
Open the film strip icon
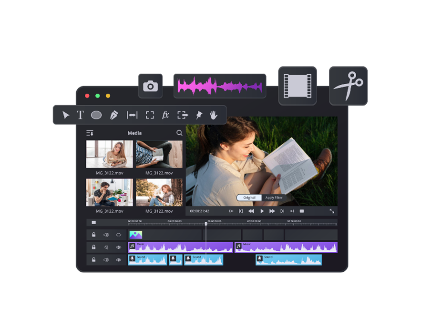point(298,86)
